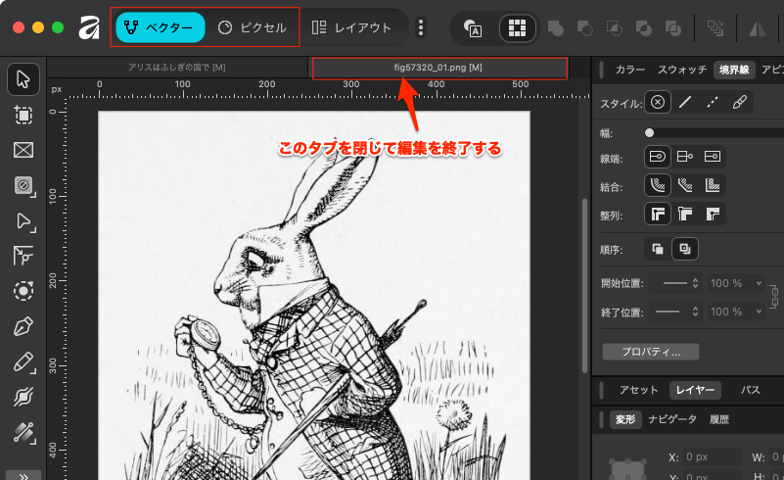This screenshot has height=480, width=784.
Task: Click the X position input field
Action: [712, 457]
